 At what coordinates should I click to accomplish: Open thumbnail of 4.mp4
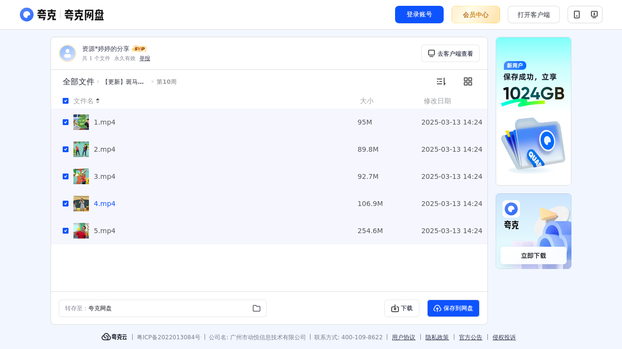pyautogui.click(x=81, y=204)
